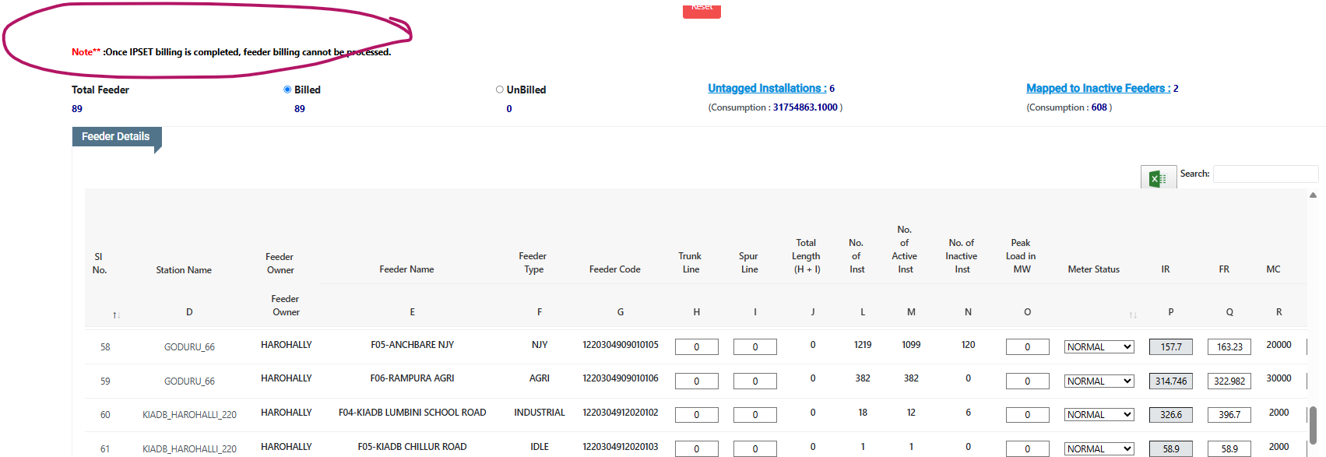Open Untagged Installations link
Screen dimensions: 1326x457
pyautogui.click(x=767, y=88)
